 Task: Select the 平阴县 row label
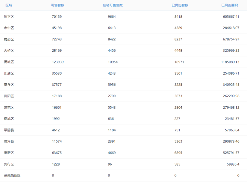[x=9, y=130]
